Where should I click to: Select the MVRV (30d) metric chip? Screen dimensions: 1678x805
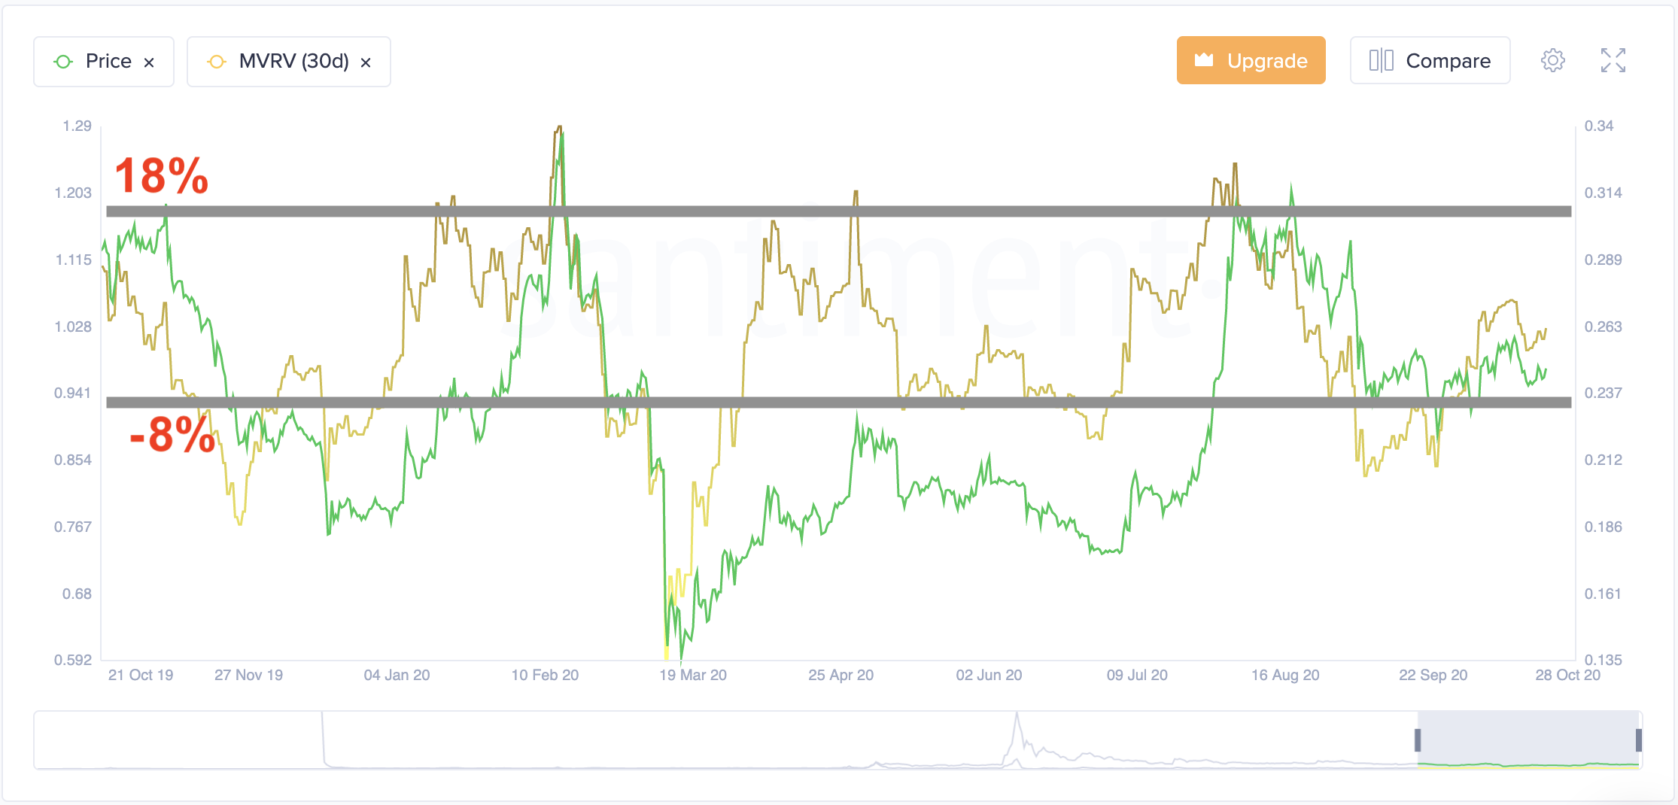(x=289, y=62)
